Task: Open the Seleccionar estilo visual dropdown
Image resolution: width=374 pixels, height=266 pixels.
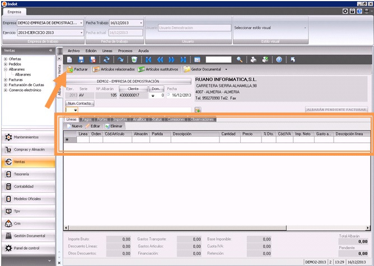Action: click(305, 27)
